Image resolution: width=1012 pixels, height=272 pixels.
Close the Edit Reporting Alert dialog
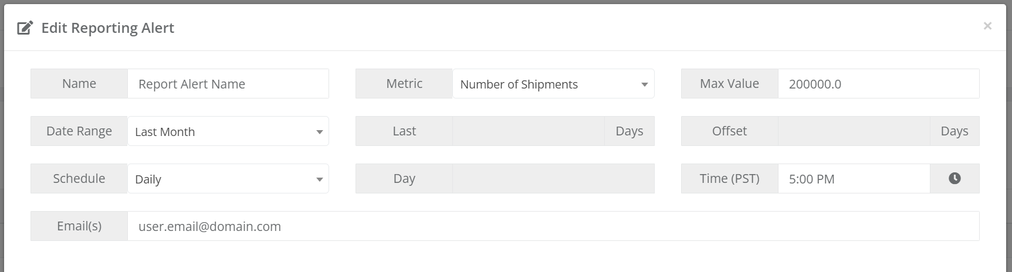click(x=987, y=26)
